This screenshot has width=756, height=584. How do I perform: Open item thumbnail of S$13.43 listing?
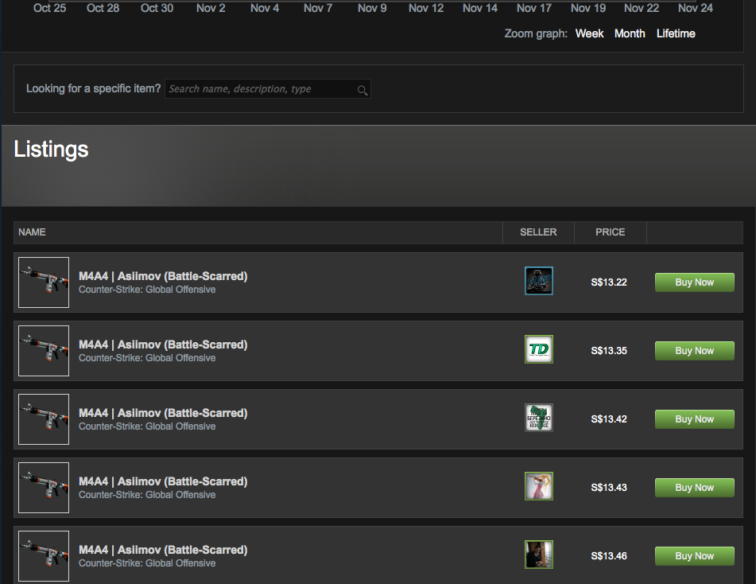click(44, 488)
